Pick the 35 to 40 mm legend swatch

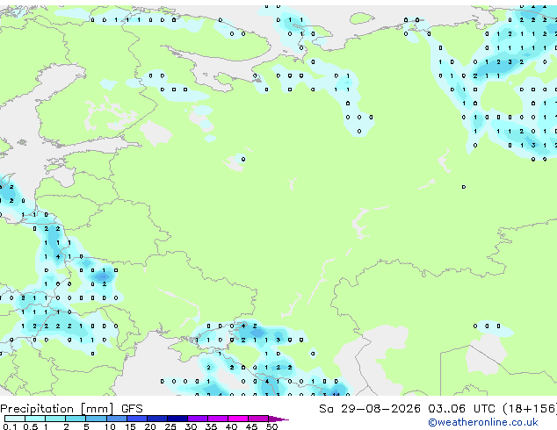click(x=218, y=419)
